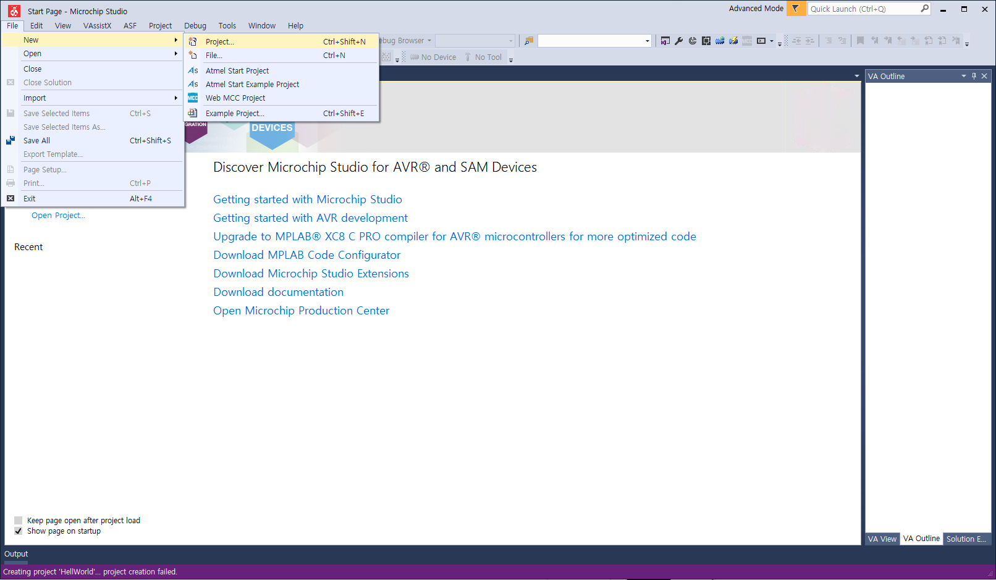Click the Save All disk icon
Image resolution: width=996 pixels, height=580 pixels.
(x=11, y=140)
